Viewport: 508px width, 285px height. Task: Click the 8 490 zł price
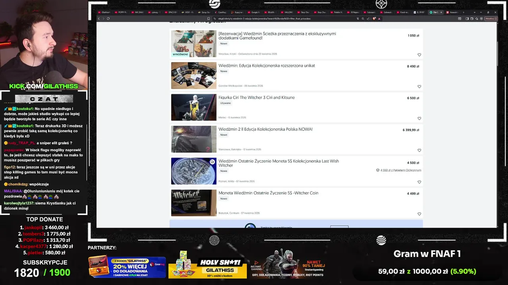coord(413,66)
